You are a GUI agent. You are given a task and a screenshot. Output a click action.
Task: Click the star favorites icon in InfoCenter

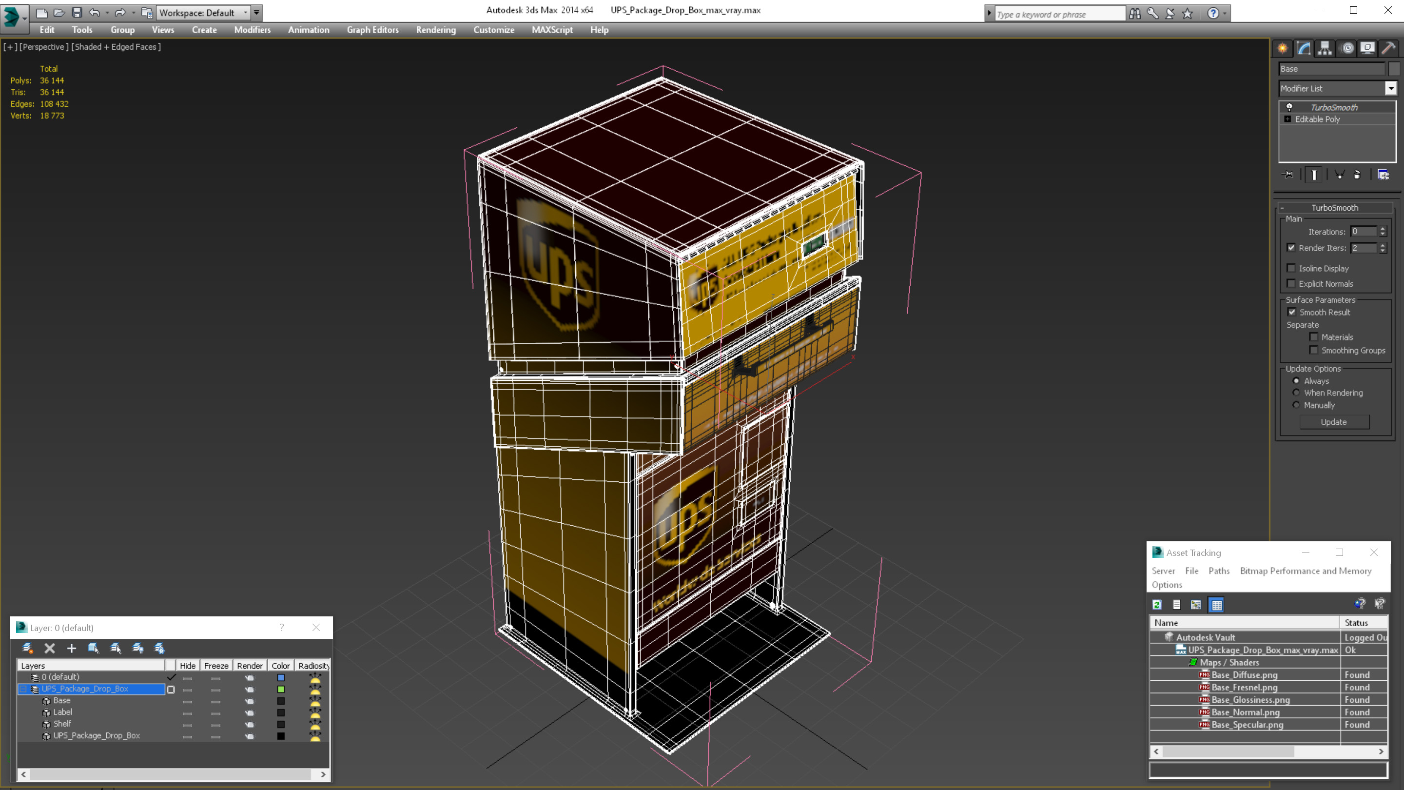1188,13
